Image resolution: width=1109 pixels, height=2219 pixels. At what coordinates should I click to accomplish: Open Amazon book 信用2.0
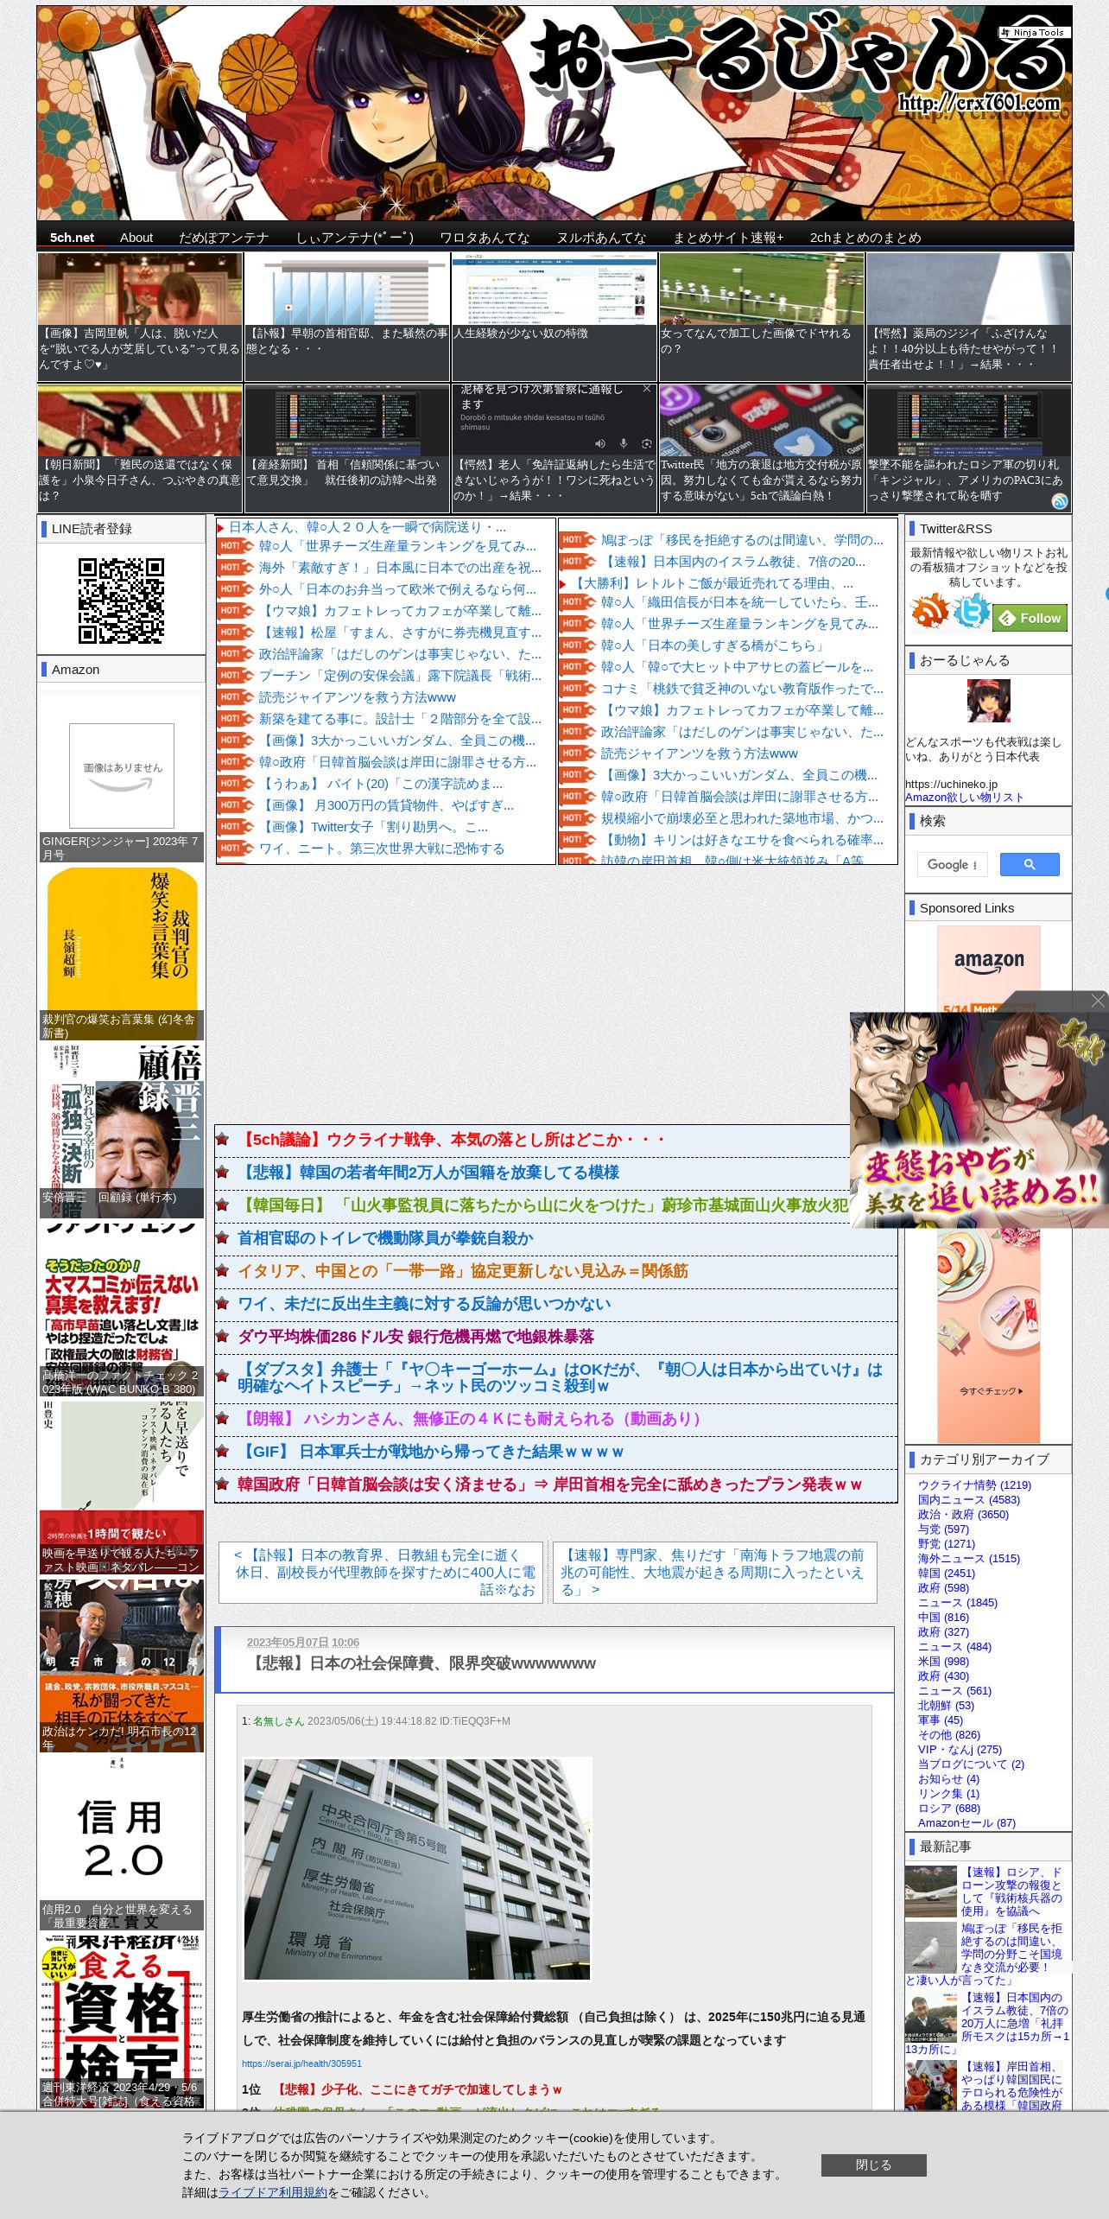click(122, 1843)
